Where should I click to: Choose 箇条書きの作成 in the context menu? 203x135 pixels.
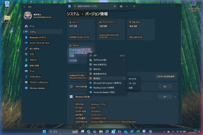tap(107, 74)
